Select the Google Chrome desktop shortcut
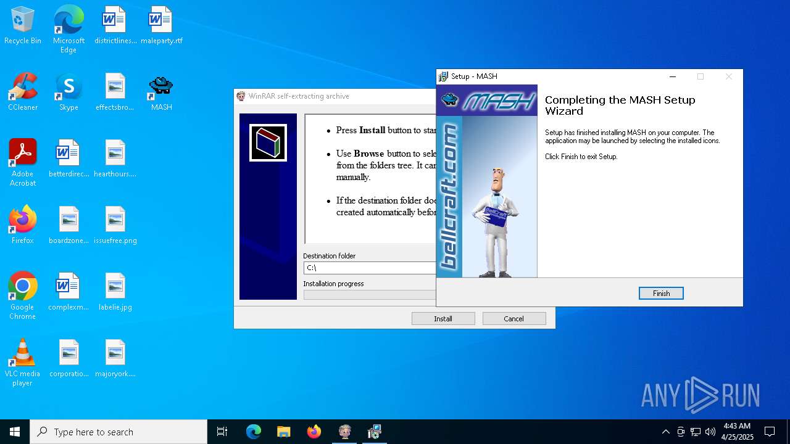The image size is (790, 444). pos(23,296)
